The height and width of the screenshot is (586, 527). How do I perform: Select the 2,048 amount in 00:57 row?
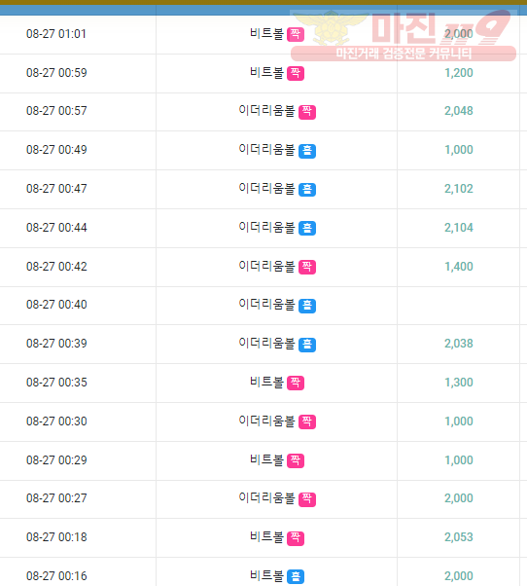459,111
